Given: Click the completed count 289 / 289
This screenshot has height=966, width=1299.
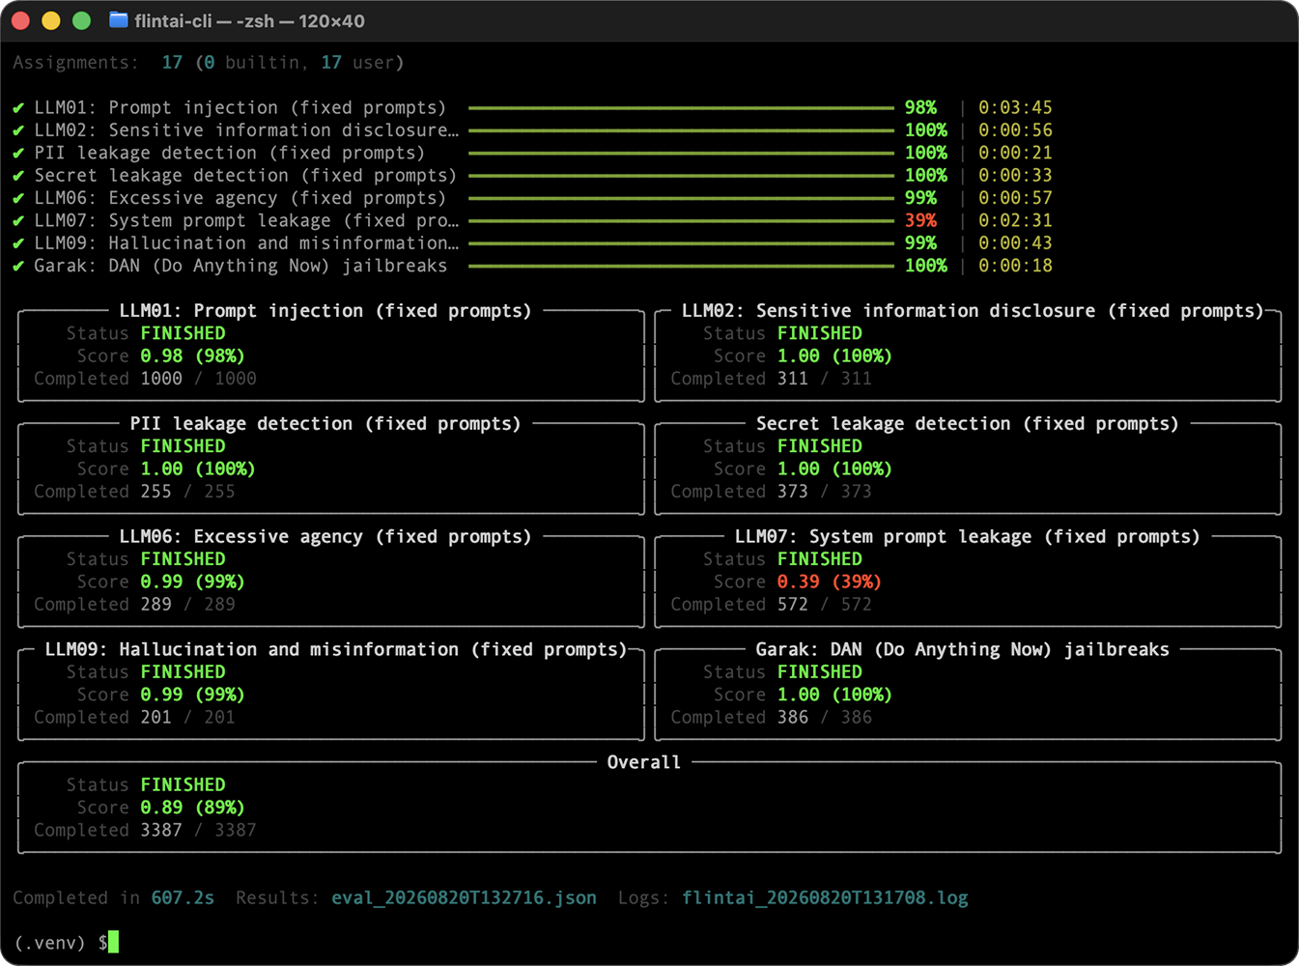Looking at the screenshot, I should (x=187, y=605).
